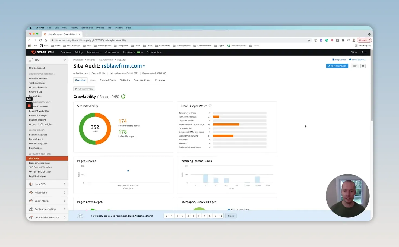399x247 pixels.
Task: Stop recording with the red square button
Action: 29,106
